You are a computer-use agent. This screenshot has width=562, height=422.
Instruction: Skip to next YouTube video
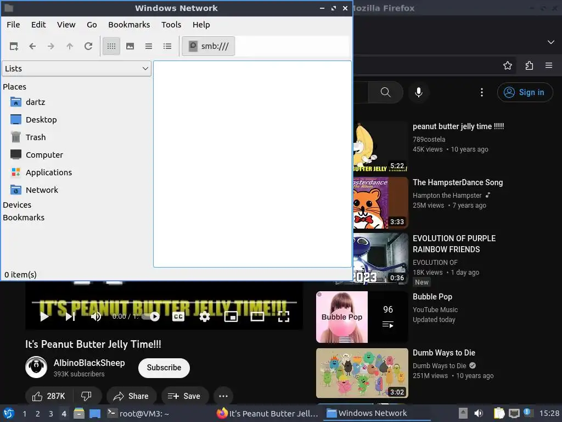click(x=70, y=316)
